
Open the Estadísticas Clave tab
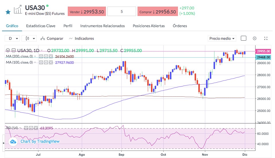[x=41, y=26]
